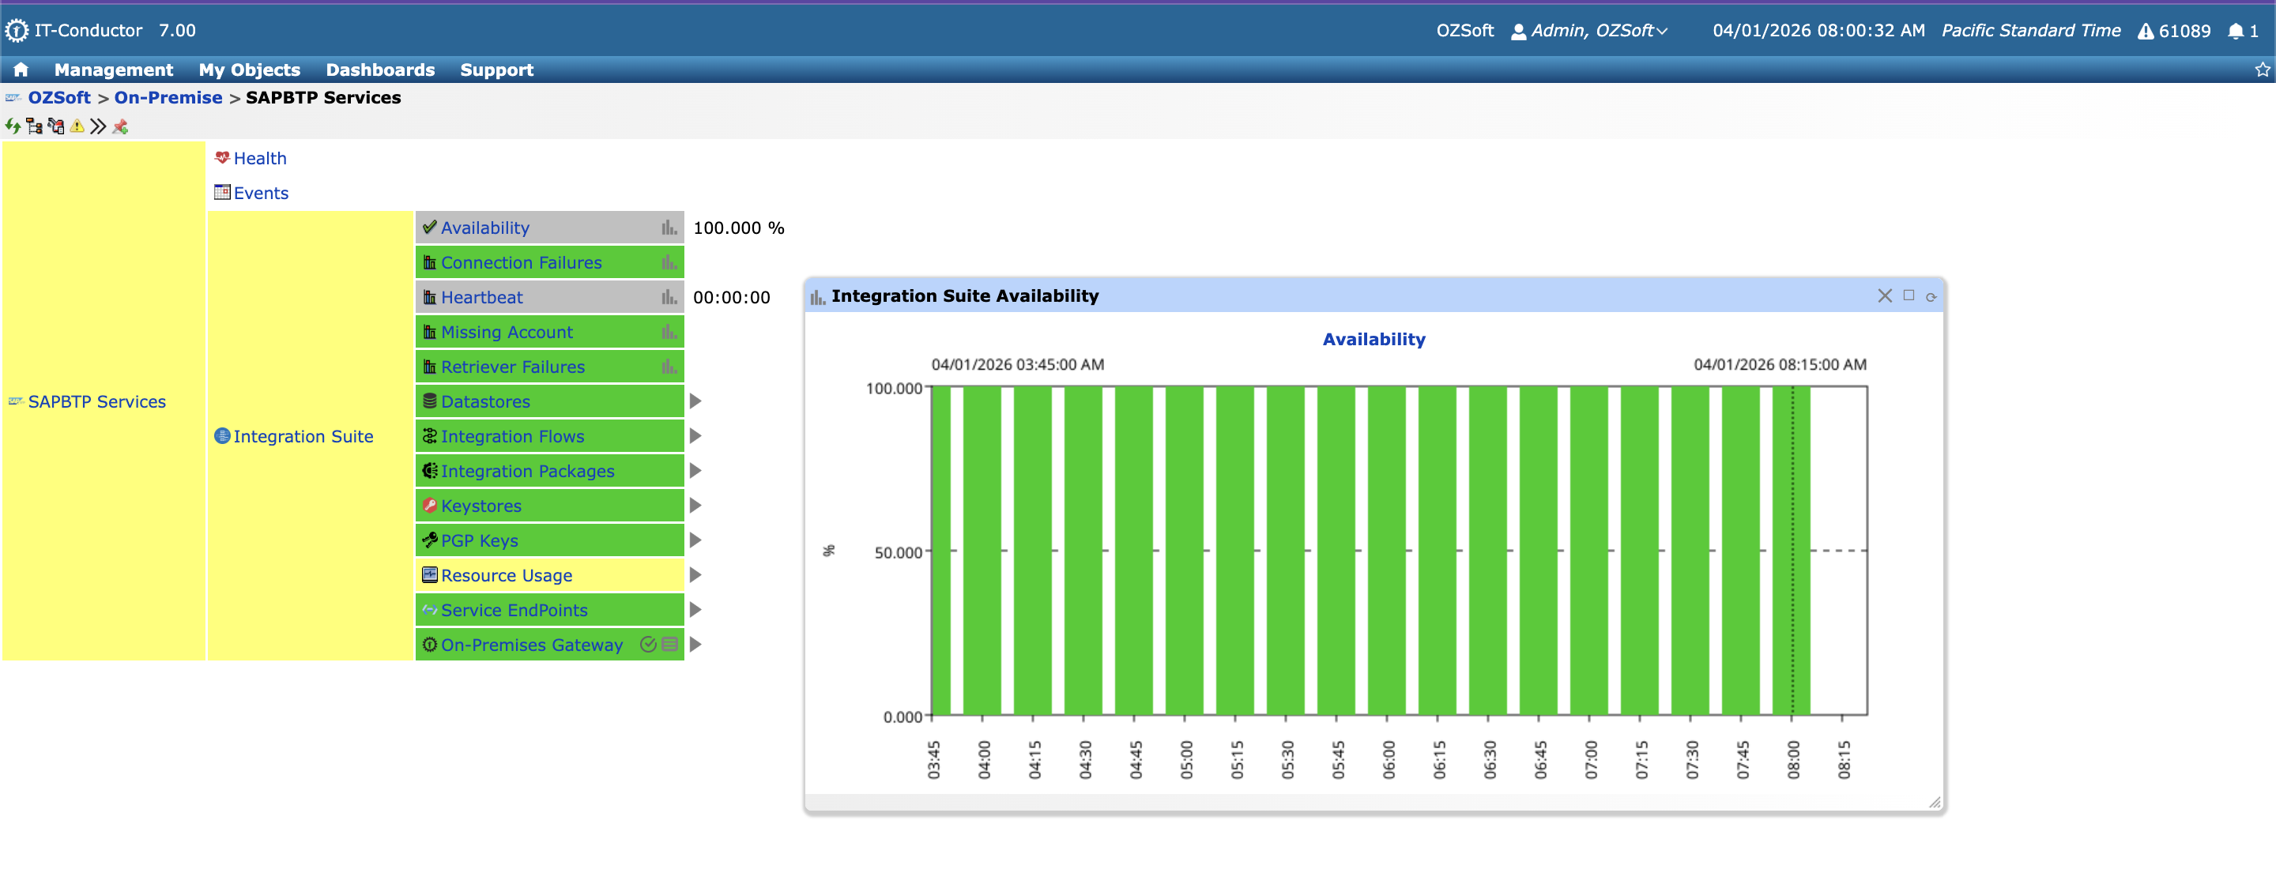This screenshot has height=888, width=2276.
Task: Open the Dashboards menu
Action: click(x=380, y=70)
